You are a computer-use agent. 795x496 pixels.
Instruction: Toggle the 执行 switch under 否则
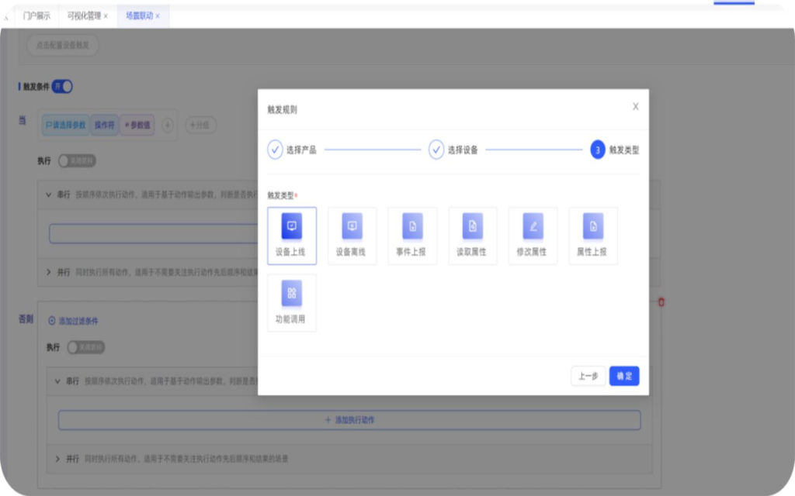[x=86, y=347]
